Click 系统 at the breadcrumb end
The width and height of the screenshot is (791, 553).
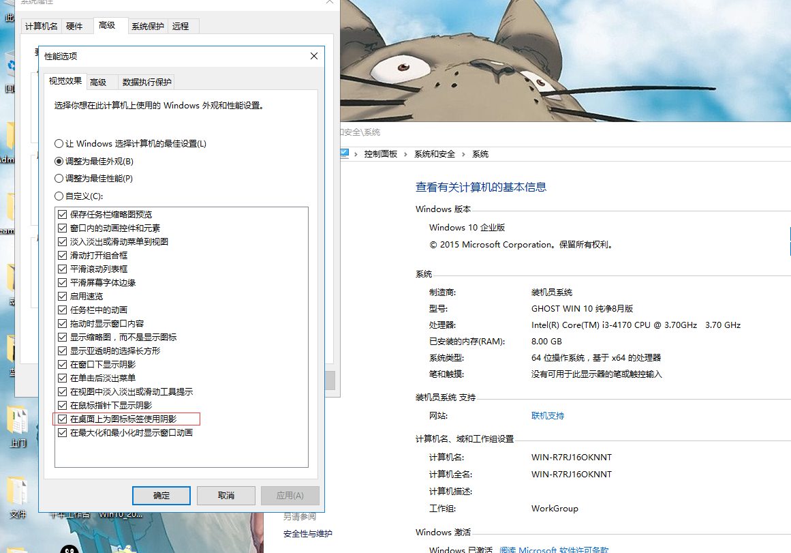[x=480, y=155]
